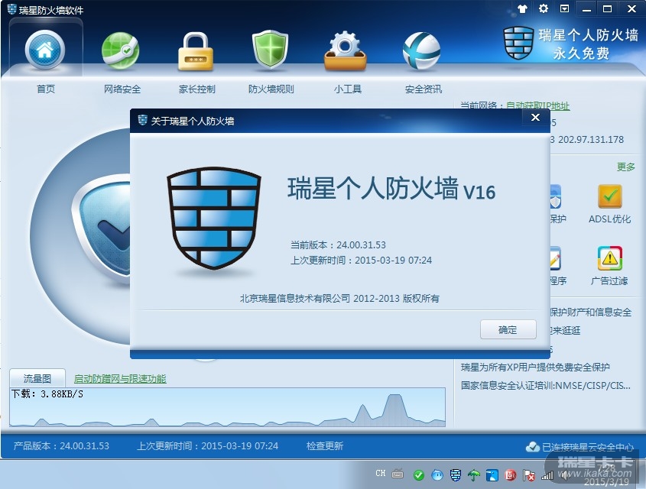Click the ADSL优化 checkmark icon
This screenshot has width=646, height=489.
[x=610, y=196]
